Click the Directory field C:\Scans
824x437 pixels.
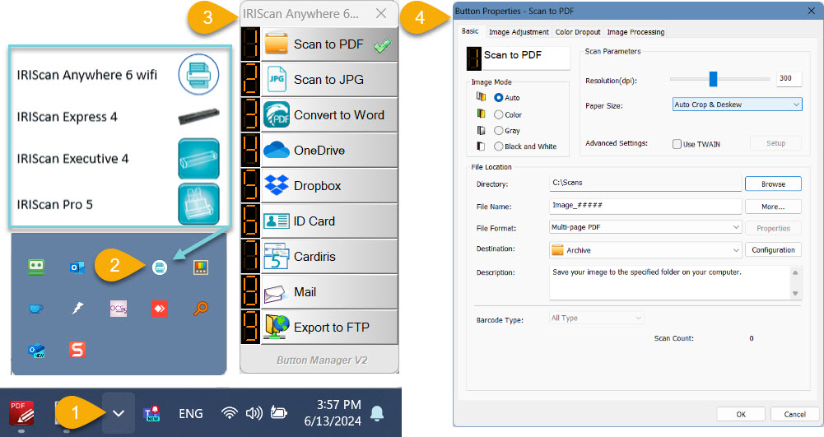pyautogui.click(x=645, y=184)
